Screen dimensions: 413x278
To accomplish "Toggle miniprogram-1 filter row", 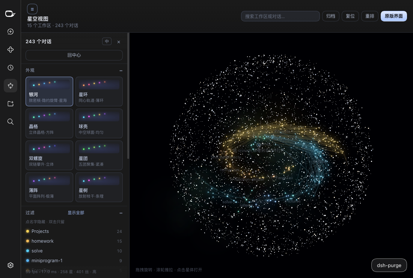I will coord(74,261).
